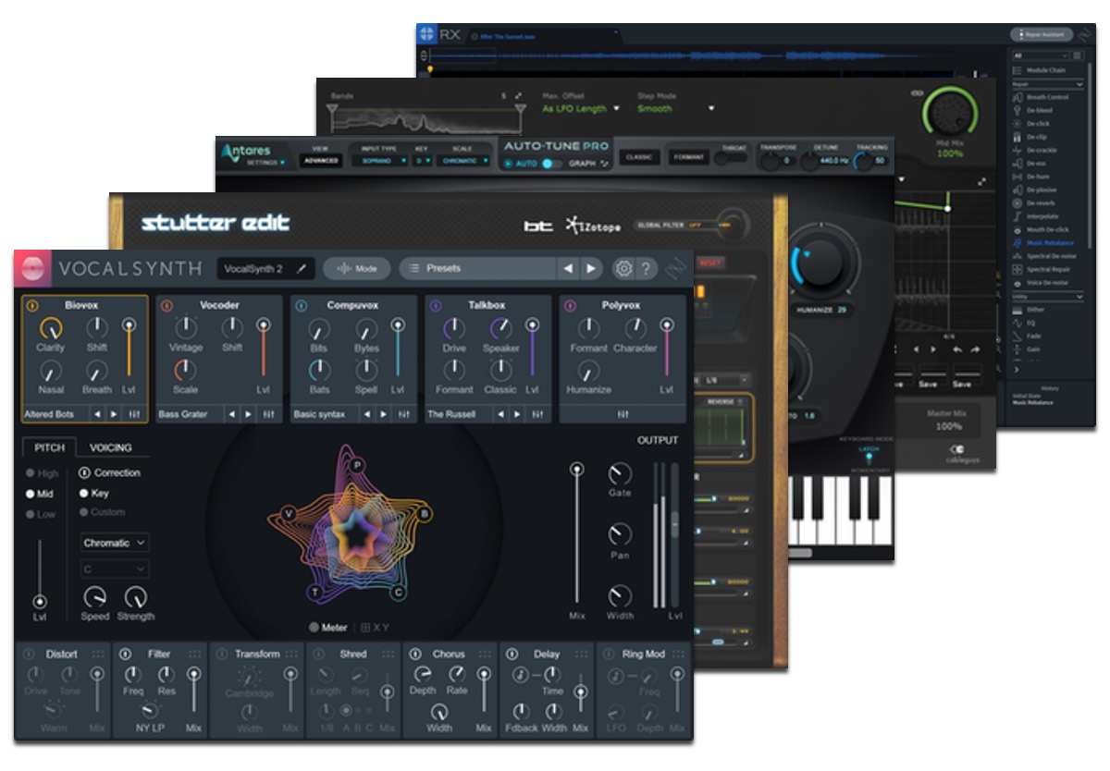Click the Mode button

pyautogui.click(x=356, y=269)
